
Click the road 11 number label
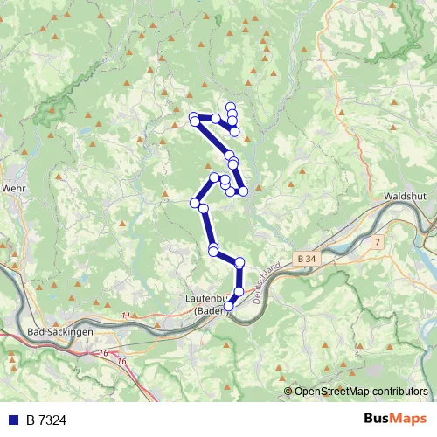tap(126, 316)
